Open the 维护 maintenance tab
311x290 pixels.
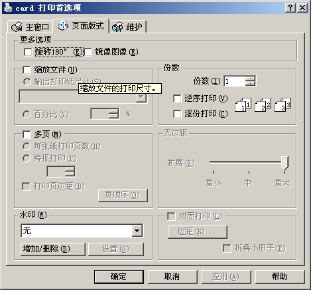pyautogui.click(x=128, y=27)
